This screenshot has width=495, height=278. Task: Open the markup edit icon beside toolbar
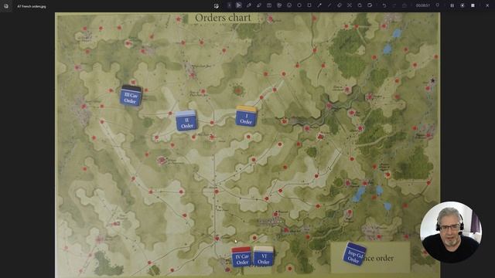217,5
